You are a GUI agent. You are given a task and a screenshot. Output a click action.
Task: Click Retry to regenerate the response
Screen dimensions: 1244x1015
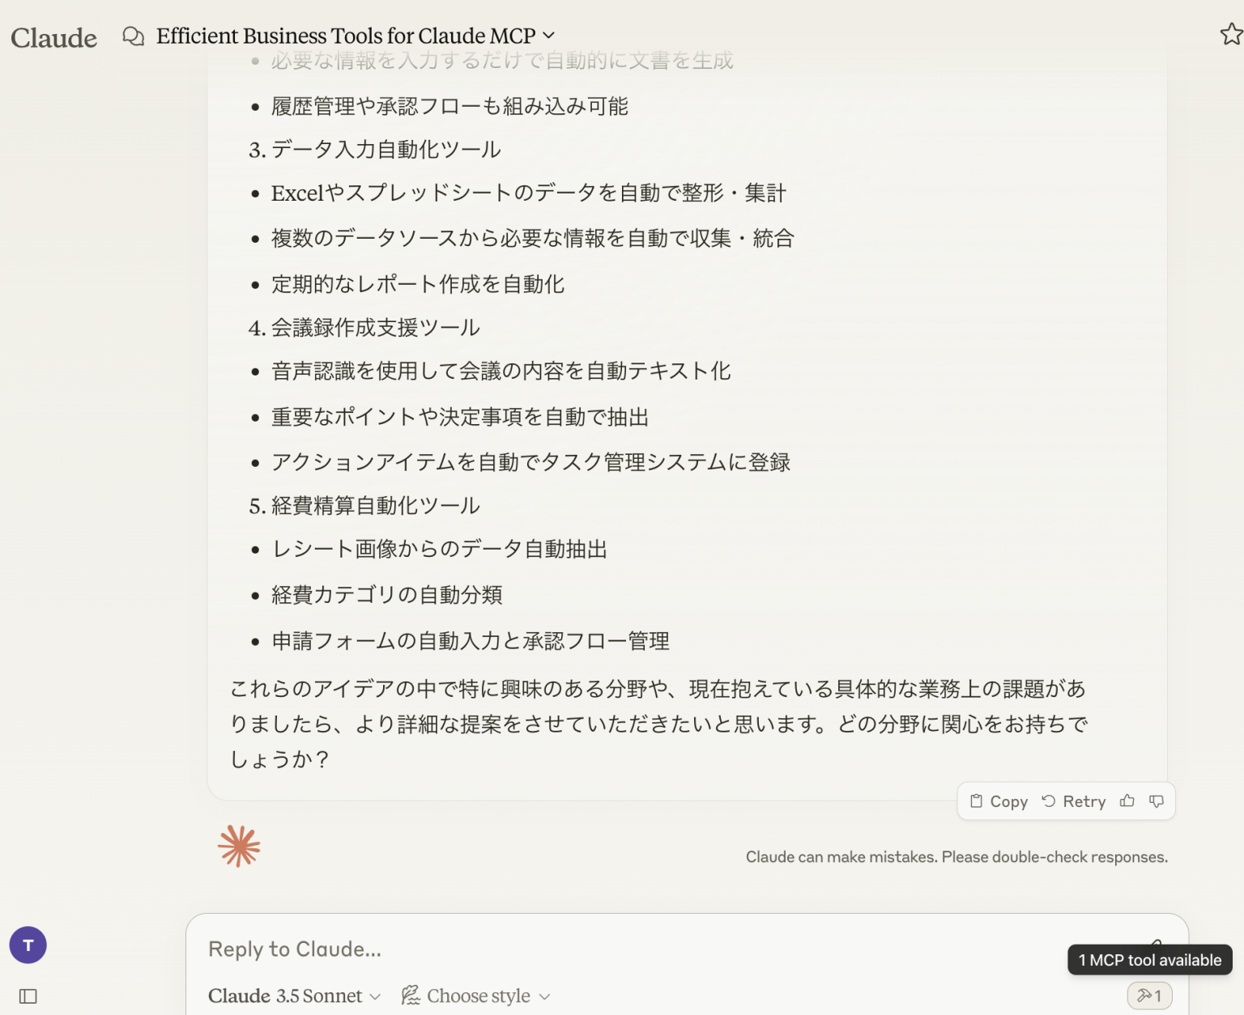pos(1075,801)
